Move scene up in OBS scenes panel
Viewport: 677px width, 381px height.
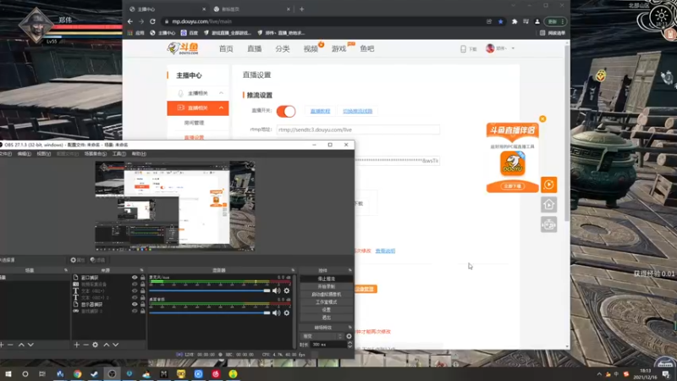pyautogui.click(x=21, y=345)
